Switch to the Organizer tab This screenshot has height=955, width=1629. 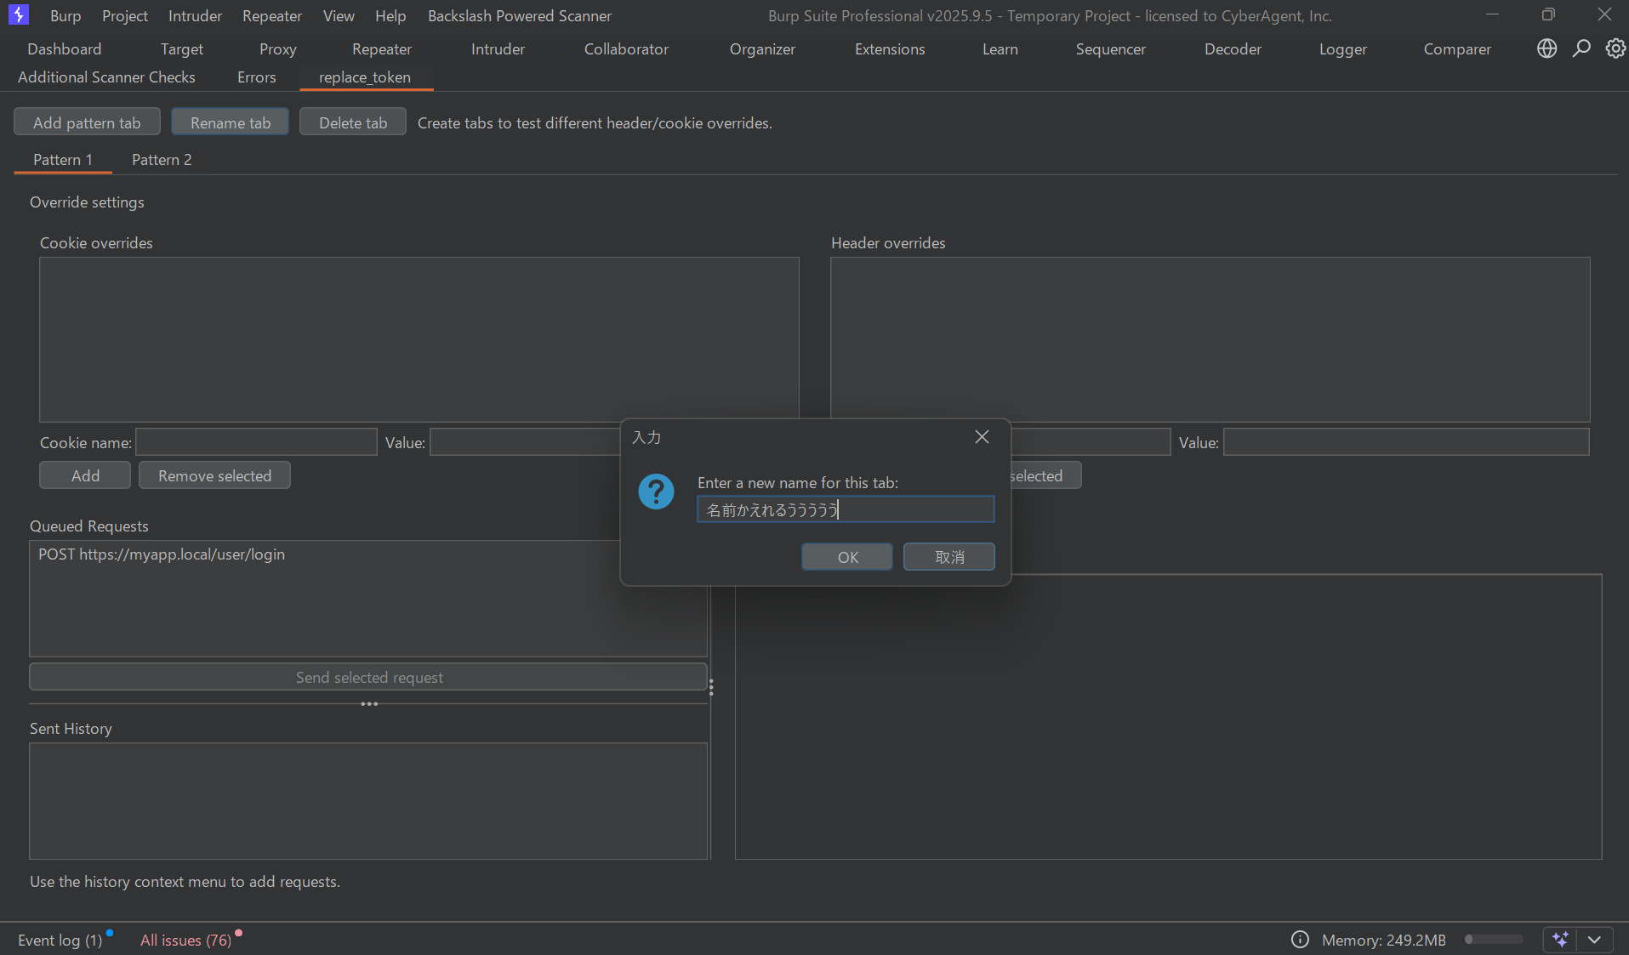click(x=763, y=49)
